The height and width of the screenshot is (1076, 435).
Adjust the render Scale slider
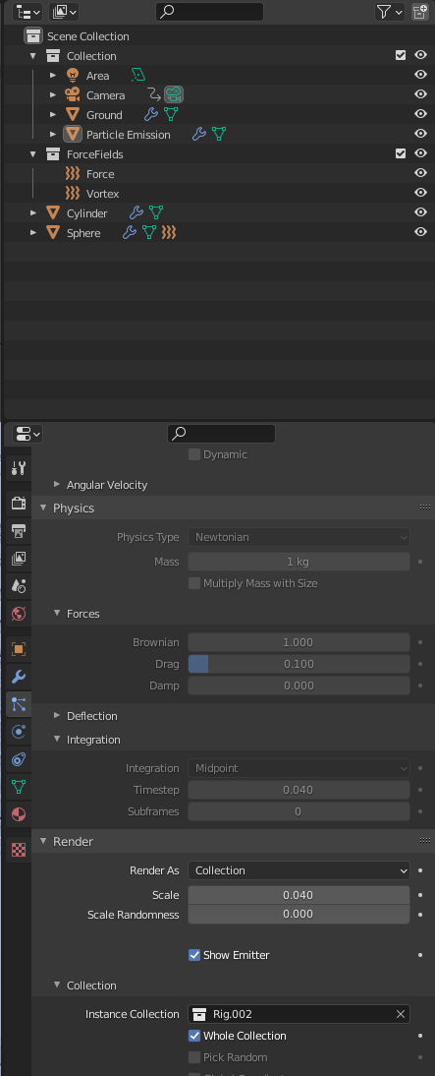tap(299, 895)
